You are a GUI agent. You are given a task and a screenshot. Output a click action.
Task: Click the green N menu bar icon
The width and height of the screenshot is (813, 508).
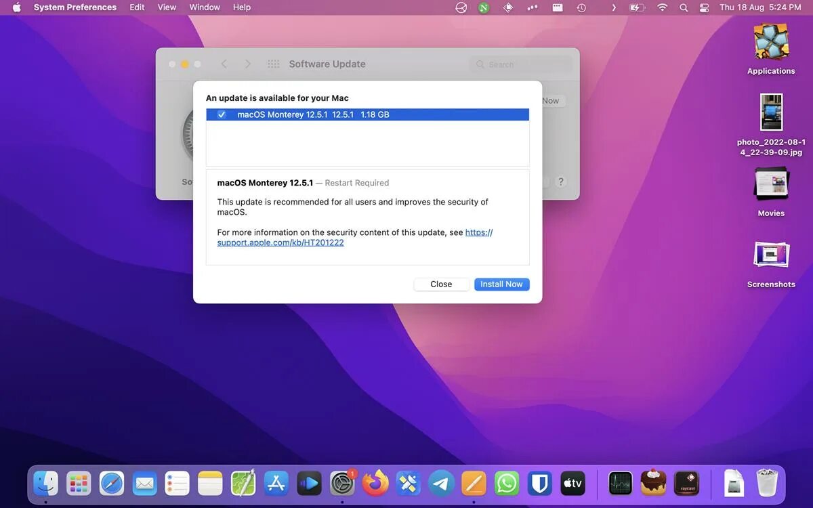[484, 7]
